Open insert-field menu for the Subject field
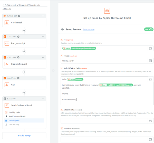This screenshot has width=154, height=143. pos(151,61)
